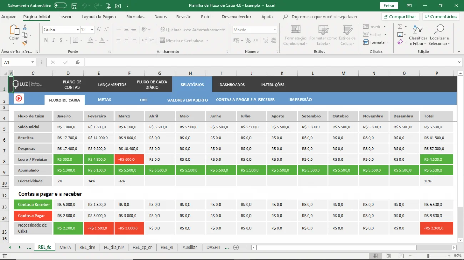The image size is (464, 260).
Task: Toggle Salvamento Automático switch
Action: click(x=60, y=6)
